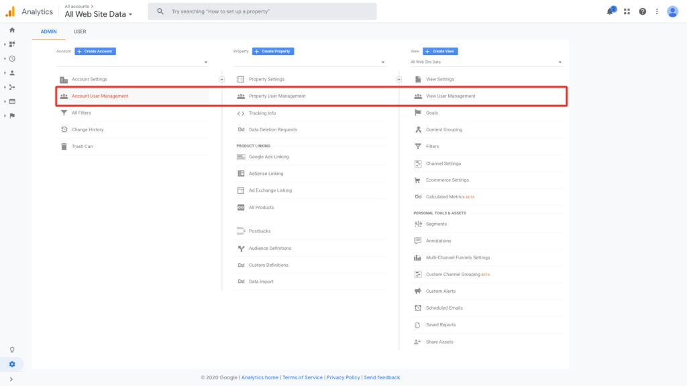Switch to the USER tab
687x386 pixels.
[80, 31]
